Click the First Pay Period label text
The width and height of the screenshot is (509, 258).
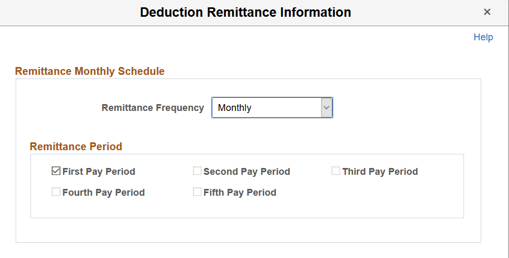point(98,172)
